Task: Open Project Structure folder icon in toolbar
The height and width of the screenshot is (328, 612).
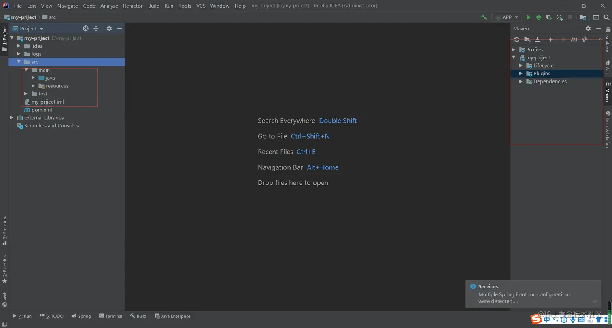Action: pos(583,17)
